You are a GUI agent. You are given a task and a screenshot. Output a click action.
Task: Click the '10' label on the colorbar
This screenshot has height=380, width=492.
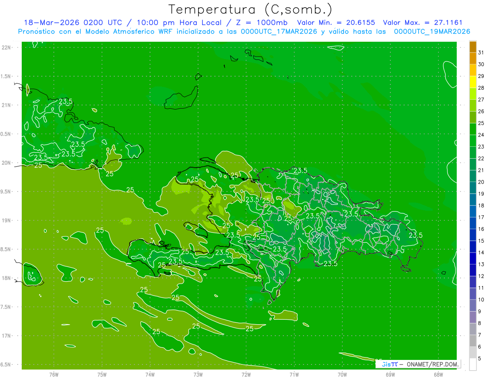point(481,300)
